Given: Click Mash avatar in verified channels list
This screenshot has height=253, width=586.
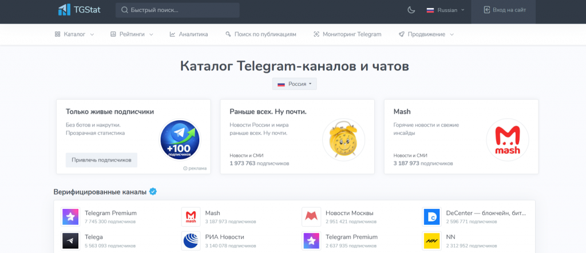Looking at the screenshot, I should tap(191, 217).
